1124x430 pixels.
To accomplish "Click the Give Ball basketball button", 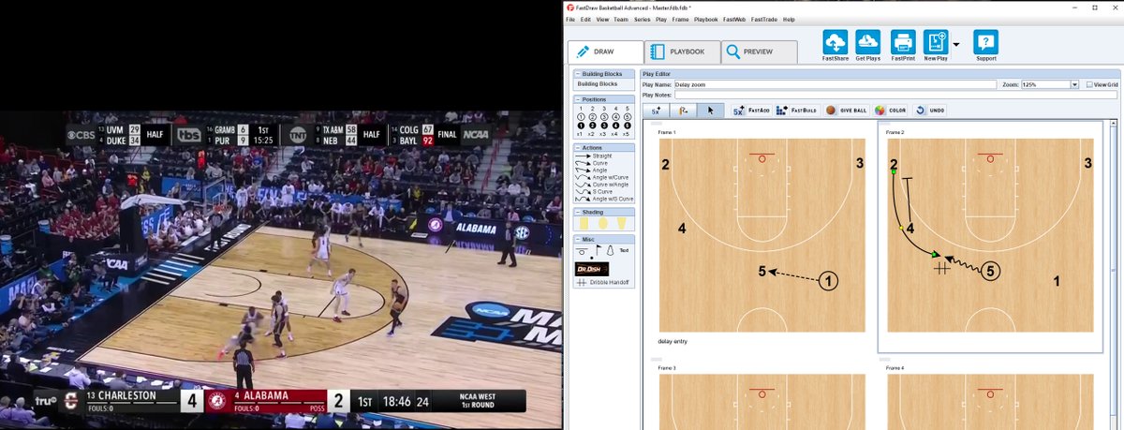I will point(846,111).
